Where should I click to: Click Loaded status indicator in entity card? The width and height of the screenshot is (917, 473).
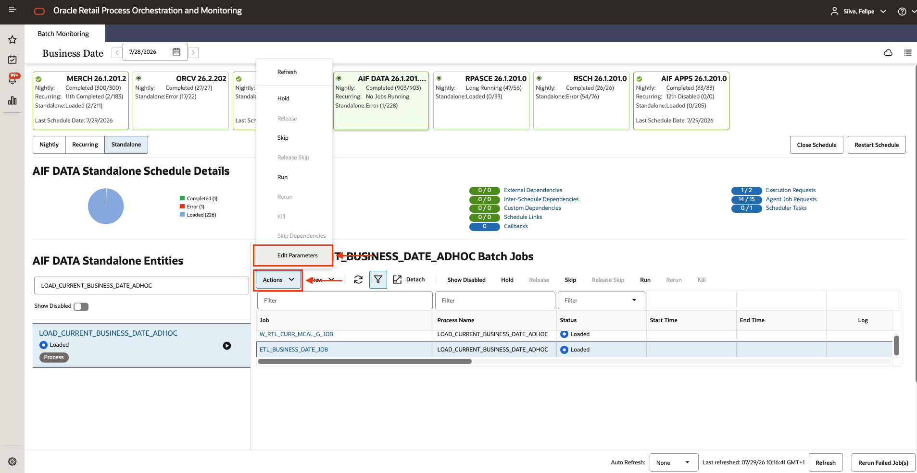[x=43, y=345]
